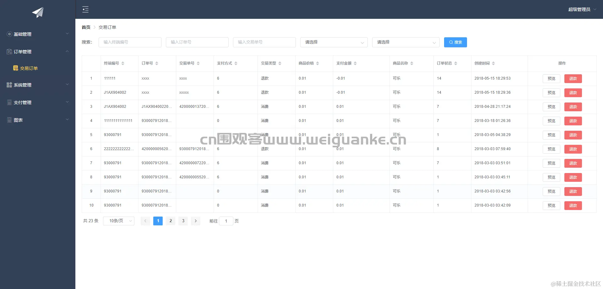Screen dimensions: 603x289
Task: Go to next page arrow
Action: (x=196, y=221)
